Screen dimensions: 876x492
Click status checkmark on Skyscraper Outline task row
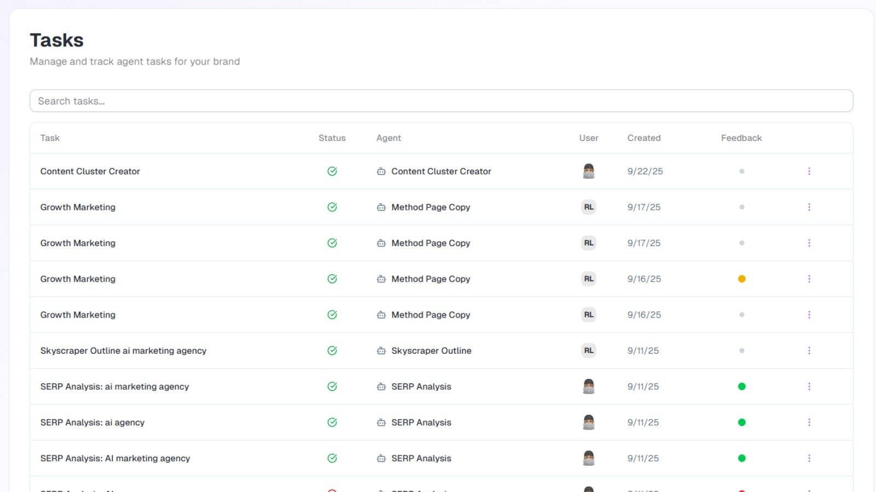click(x=332, y=351)
